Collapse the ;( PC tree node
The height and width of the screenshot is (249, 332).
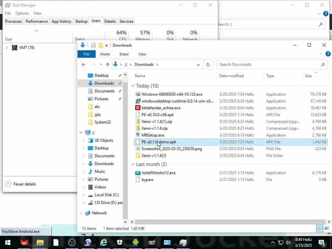tap(81, 133)
